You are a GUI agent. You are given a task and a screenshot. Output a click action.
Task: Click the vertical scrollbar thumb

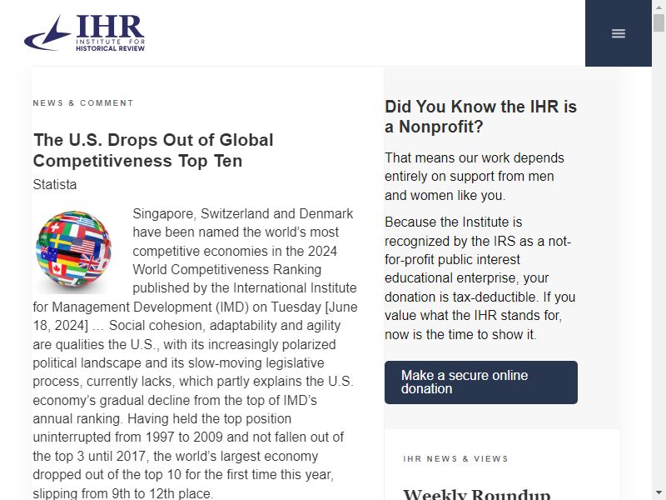pyautogui.click(x=659, y=23)
